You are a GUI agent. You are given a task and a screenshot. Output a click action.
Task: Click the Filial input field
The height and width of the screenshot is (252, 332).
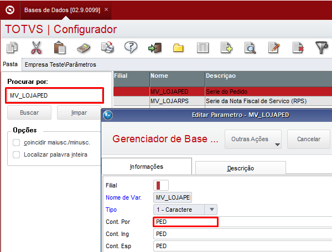[161, 185]
